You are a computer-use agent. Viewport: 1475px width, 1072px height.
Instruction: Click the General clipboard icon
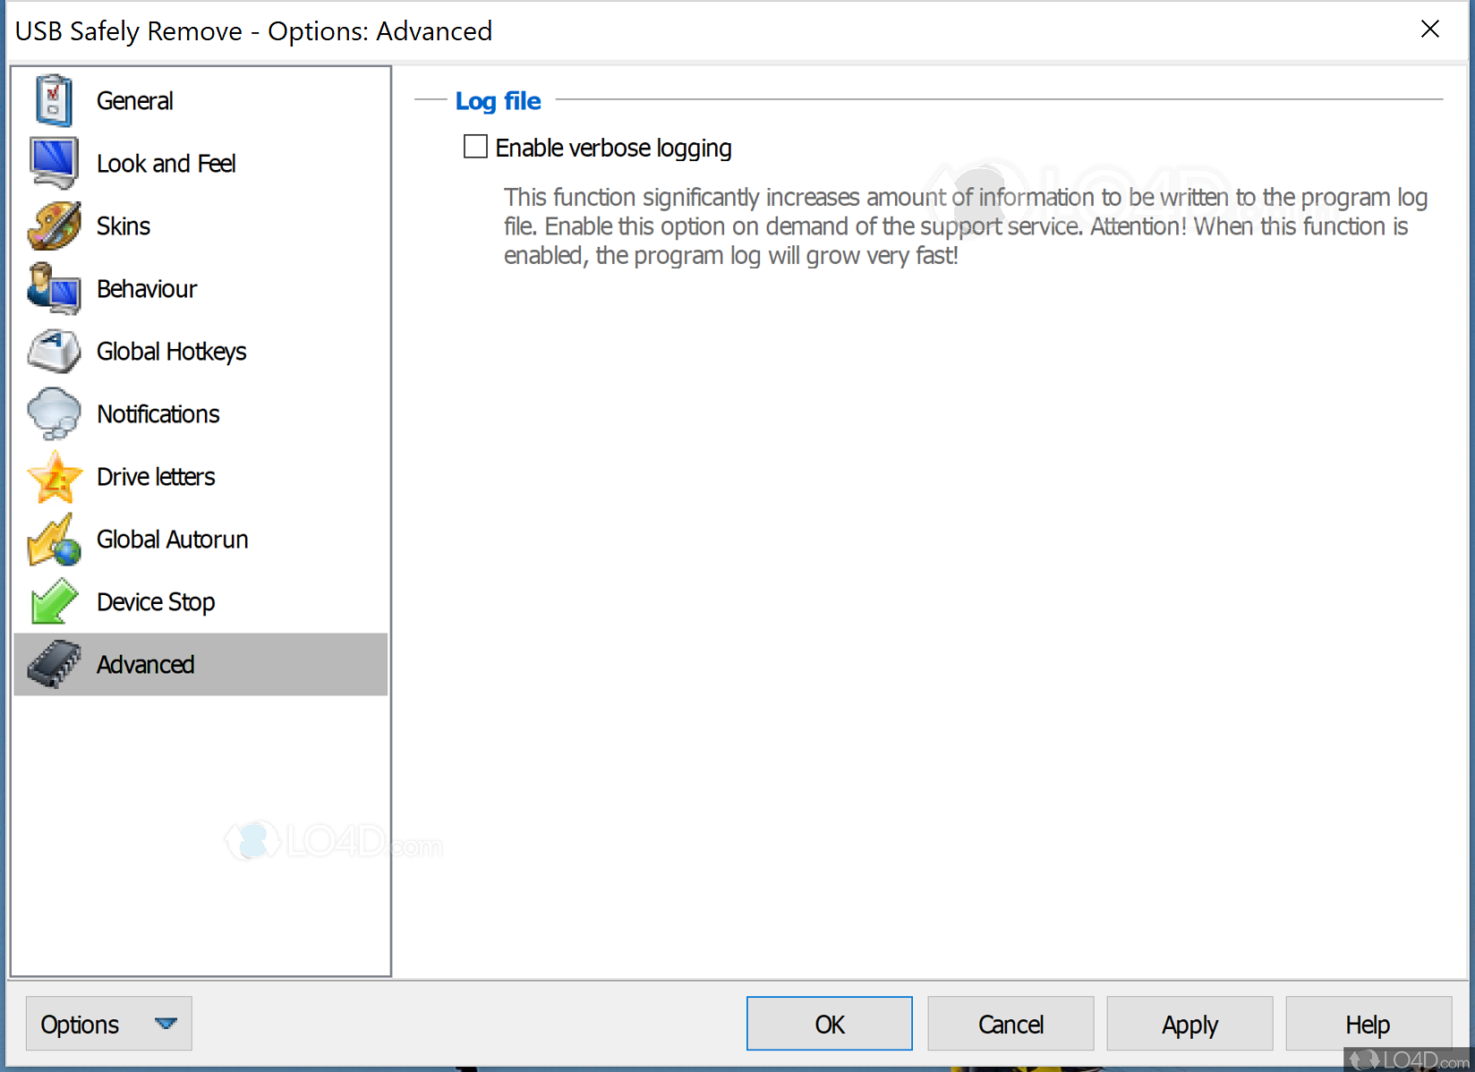[53, 100]
